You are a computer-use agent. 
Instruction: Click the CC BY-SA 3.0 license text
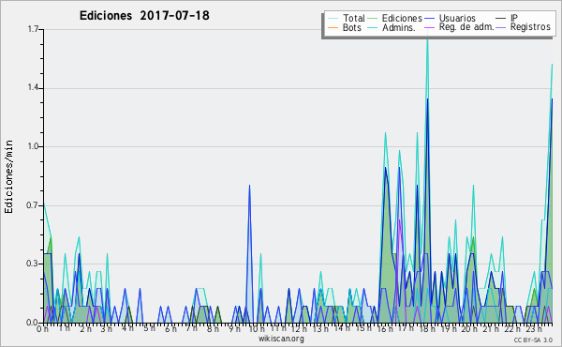click(533, 339)
